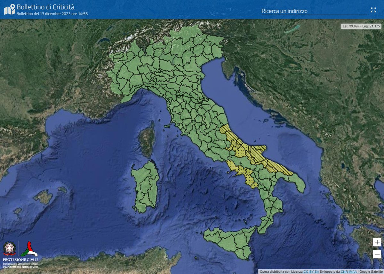
Task: Click the fullscreen expand icon
Action: (x=374, y=10)
